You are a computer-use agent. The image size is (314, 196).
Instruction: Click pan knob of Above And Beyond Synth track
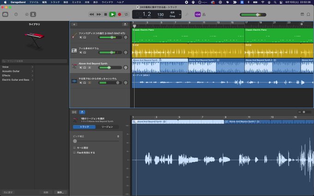click(126, 67)
